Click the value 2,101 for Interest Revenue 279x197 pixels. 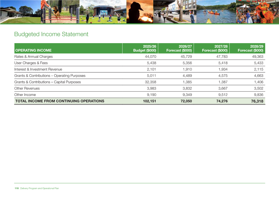pyautogui.click(x=152, y=70)
